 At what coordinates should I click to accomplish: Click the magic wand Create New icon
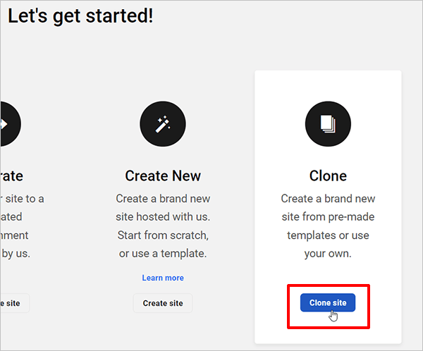[163, 123]
